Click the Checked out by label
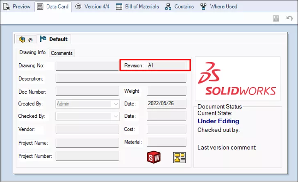The width and height of the screenshot is (298, 182). coord(218,130)
